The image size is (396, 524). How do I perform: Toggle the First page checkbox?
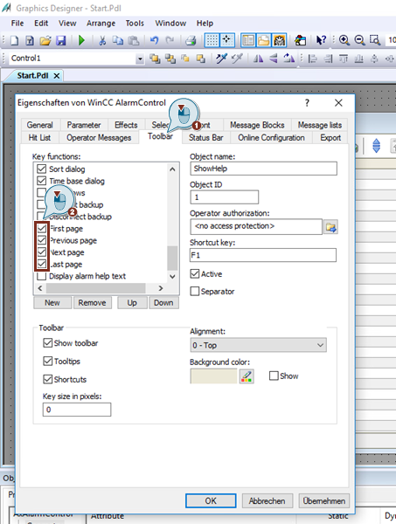(41, 229)
